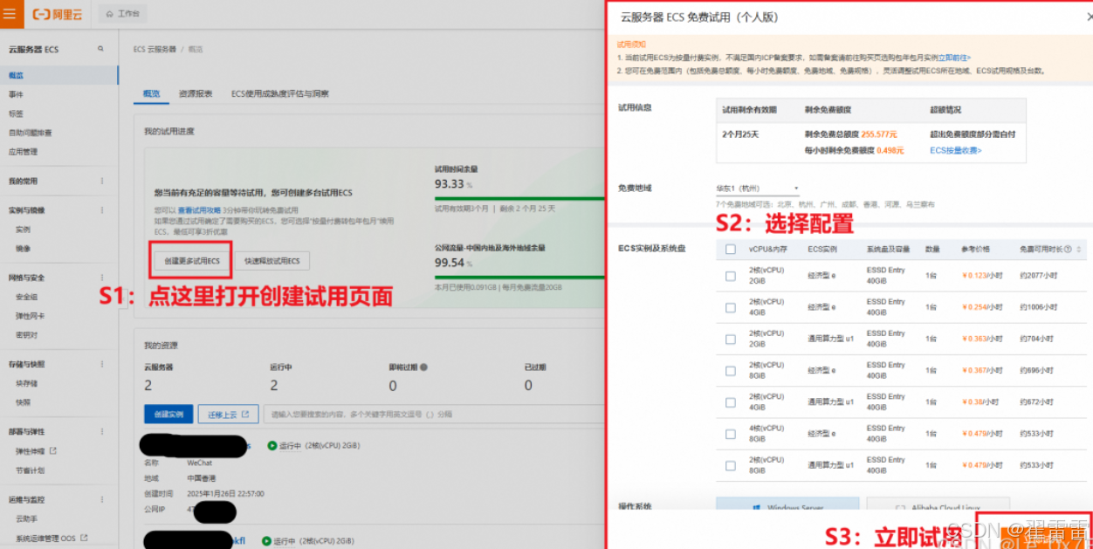Select 标签 in the sidebar
This screenshot has width=1093, height=549.
17,113
